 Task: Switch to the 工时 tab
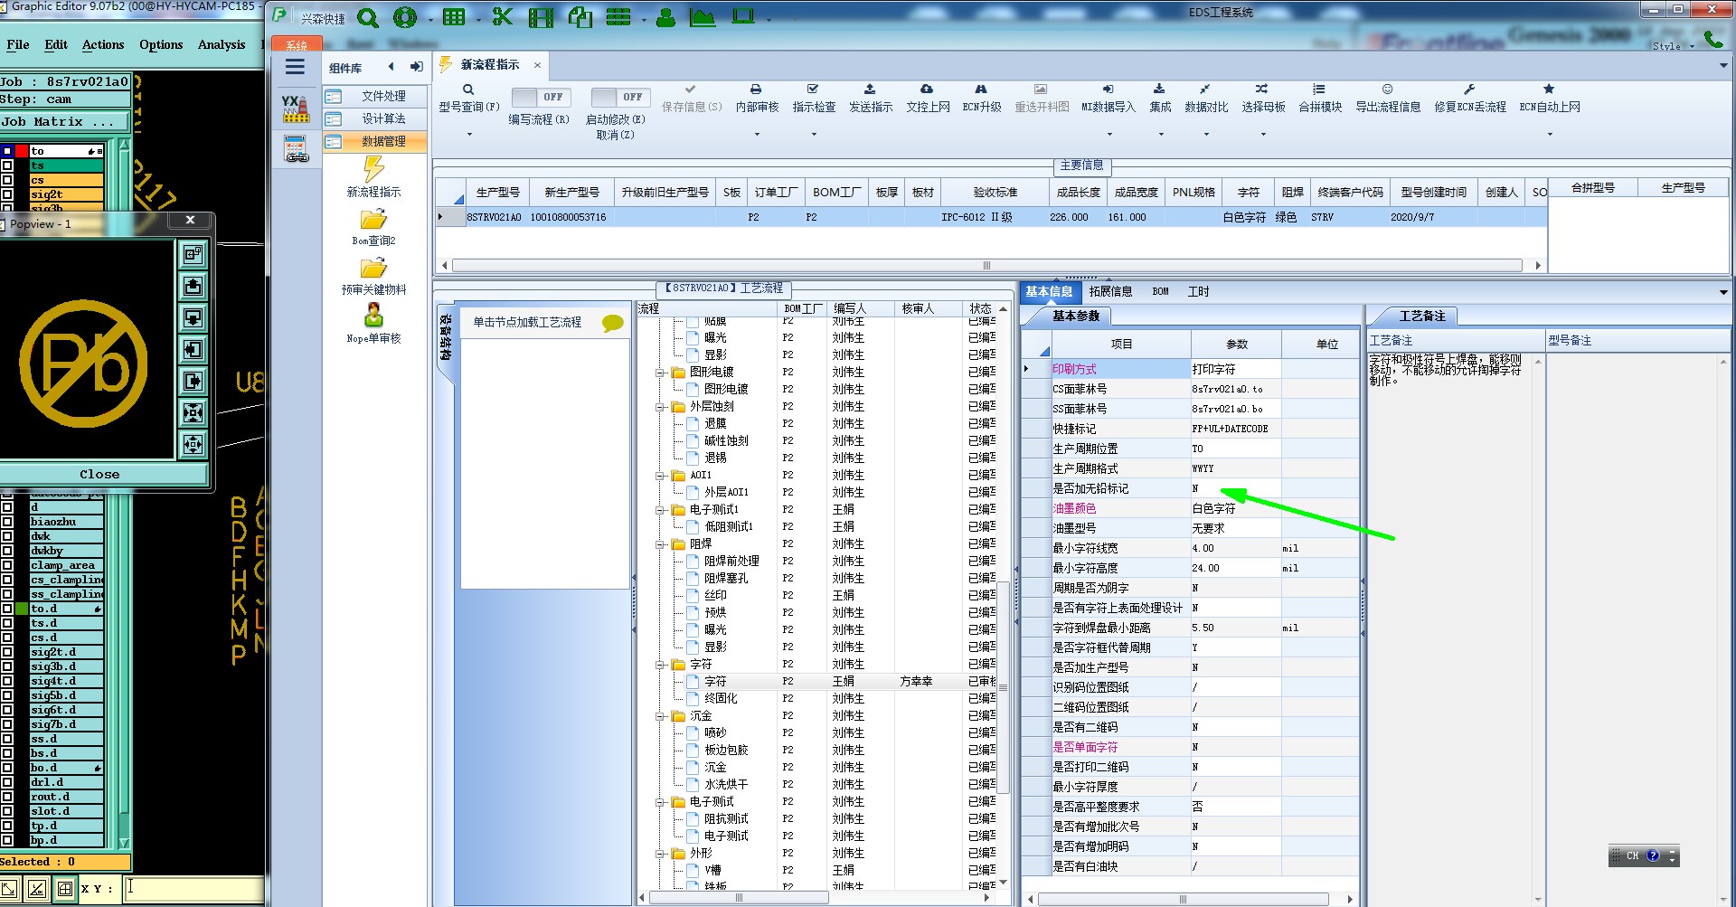point(1198,291)
